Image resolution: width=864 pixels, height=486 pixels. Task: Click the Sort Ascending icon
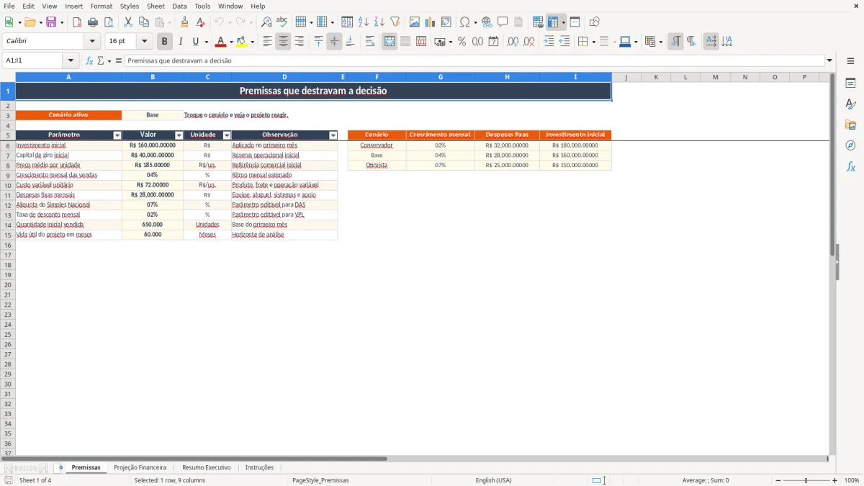[364, 22]
